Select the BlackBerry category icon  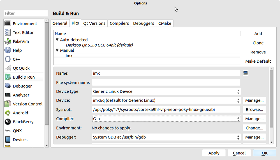pos(8,122)
